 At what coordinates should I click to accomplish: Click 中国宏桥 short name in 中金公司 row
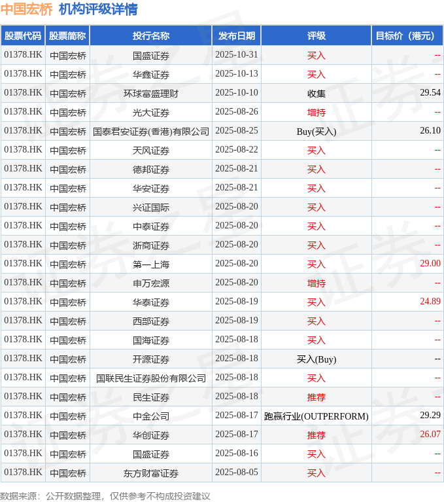pyautogui.click(x=68, y=416)
